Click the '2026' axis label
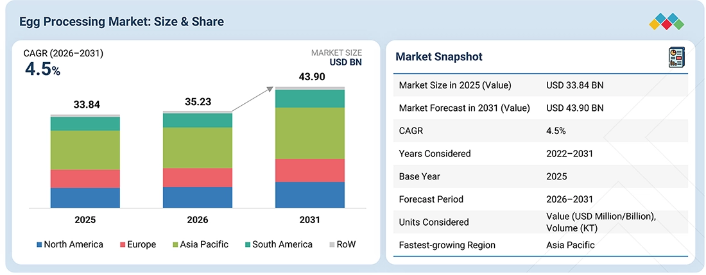Screen dimensions: 706x275 point(198,220)
